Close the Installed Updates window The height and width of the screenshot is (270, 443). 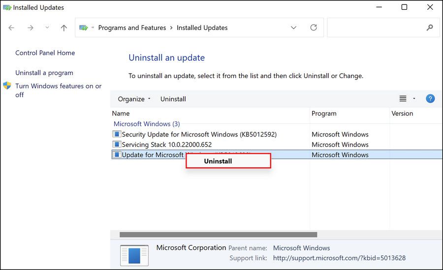pyautogui.click(x=430, y=7)
